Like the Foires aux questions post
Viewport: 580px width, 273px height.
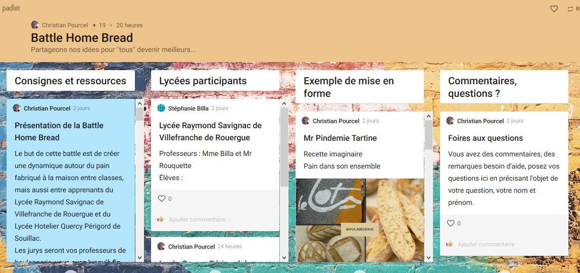coord(451,224)
